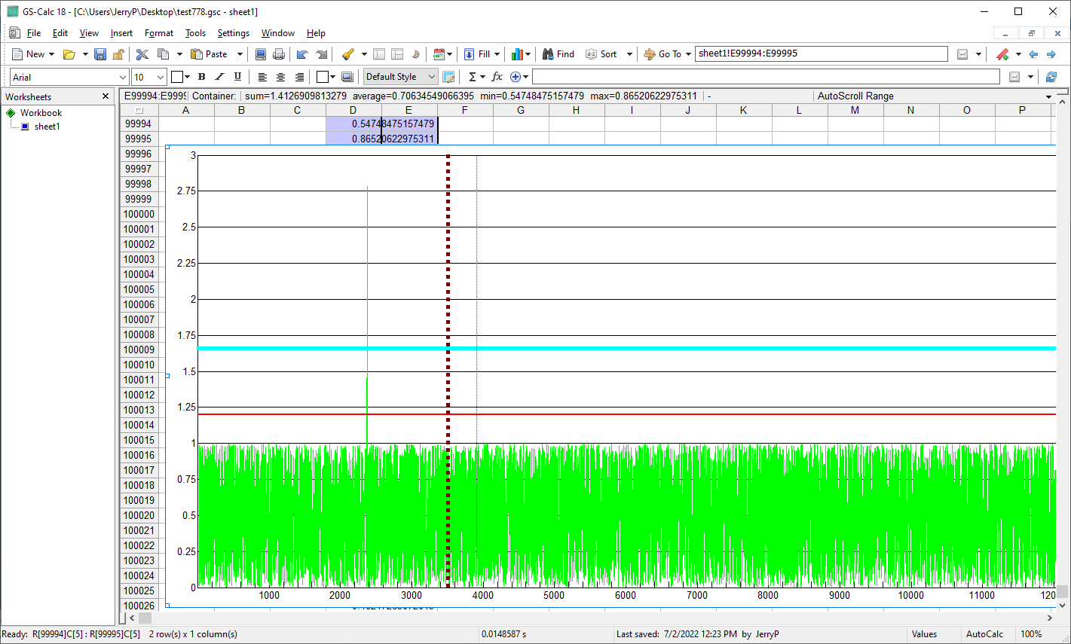
Task: Open the insert chart icon
Action: tap(517, 54)
